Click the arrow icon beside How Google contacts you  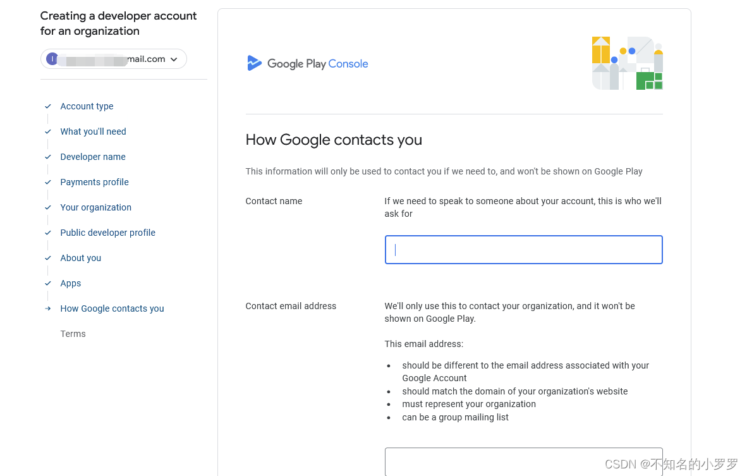coord(48,308)
